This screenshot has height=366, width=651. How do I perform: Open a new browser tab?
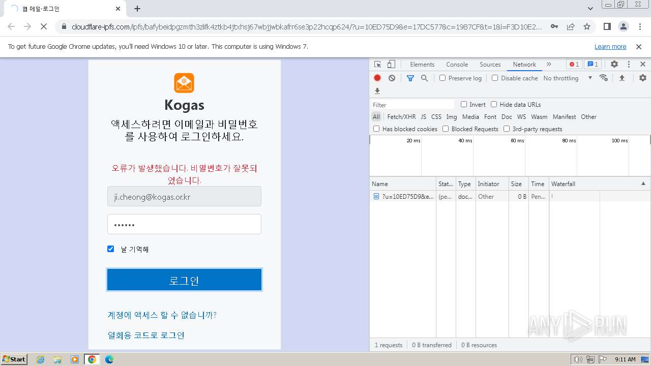(x=137, y=9)
